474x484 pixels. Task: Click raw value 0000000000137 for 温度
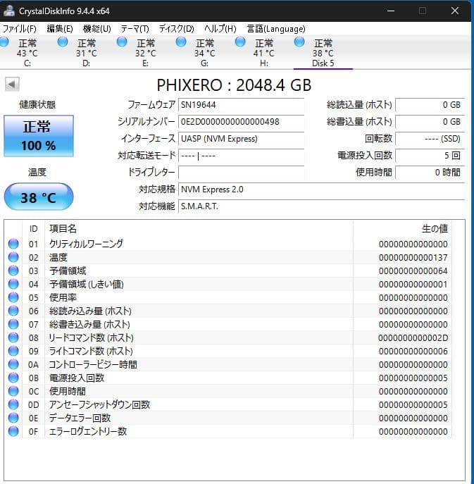coord(413,257)
